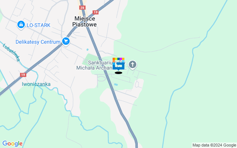Screen dimensions: 237x148
Task: Click the Delikatesy Centrum shopping cart pin
Action: pyautogui.click(x=66, y=41)
